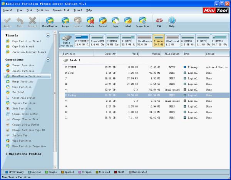Click the Format toolbar icon
Image resolution: width=231 pixels, height=180 pixels.
(103, 22)
